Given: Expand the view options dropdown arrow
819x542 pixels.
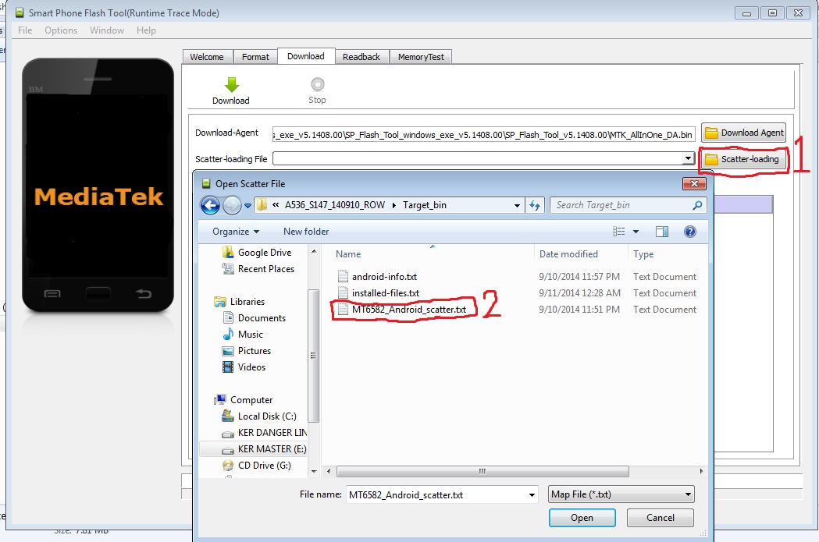Looking at the screenshot, I should (636, 232).
